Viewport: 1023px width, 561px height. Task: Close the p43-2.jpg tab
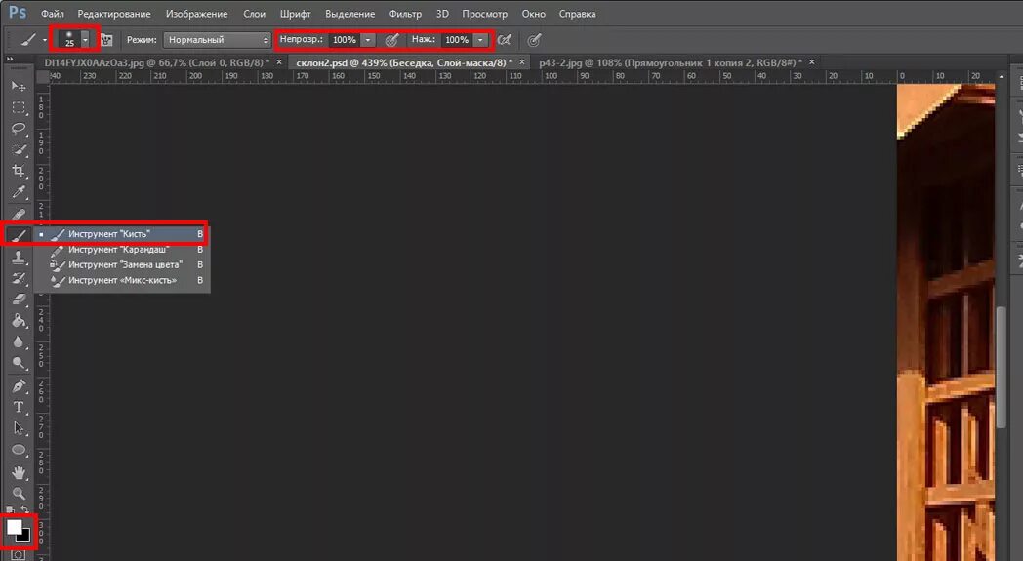point(811,62)
